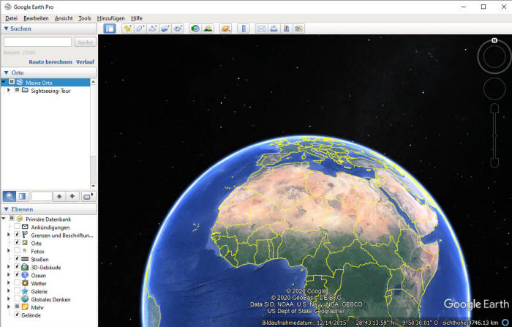Select the Add Polygon tool
This screenshot has width=512, height=327.
click(x=140, y=29)
